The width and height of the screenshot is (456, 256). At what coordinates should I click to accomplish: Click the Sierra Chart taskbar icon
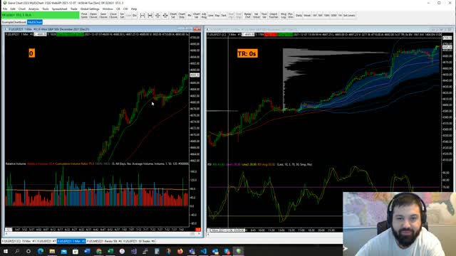(238, 251)
